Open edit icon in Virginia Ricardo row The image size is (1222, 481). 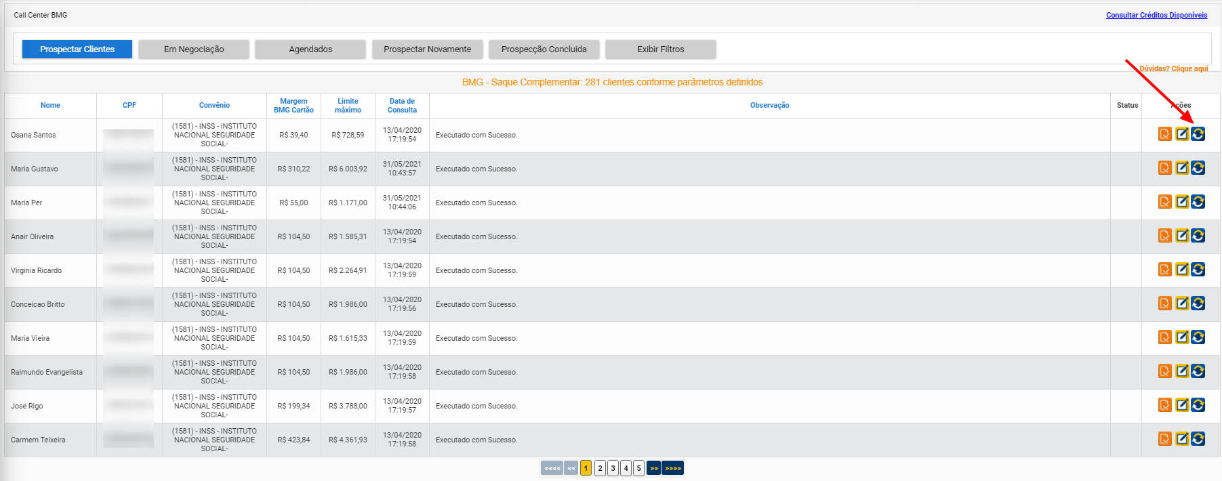pyautogui.click(x=1182, y=270)
